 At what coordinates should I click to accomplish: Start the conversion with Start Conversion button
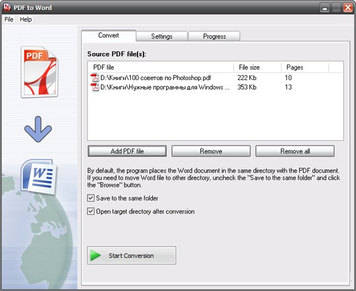point(131,255)
